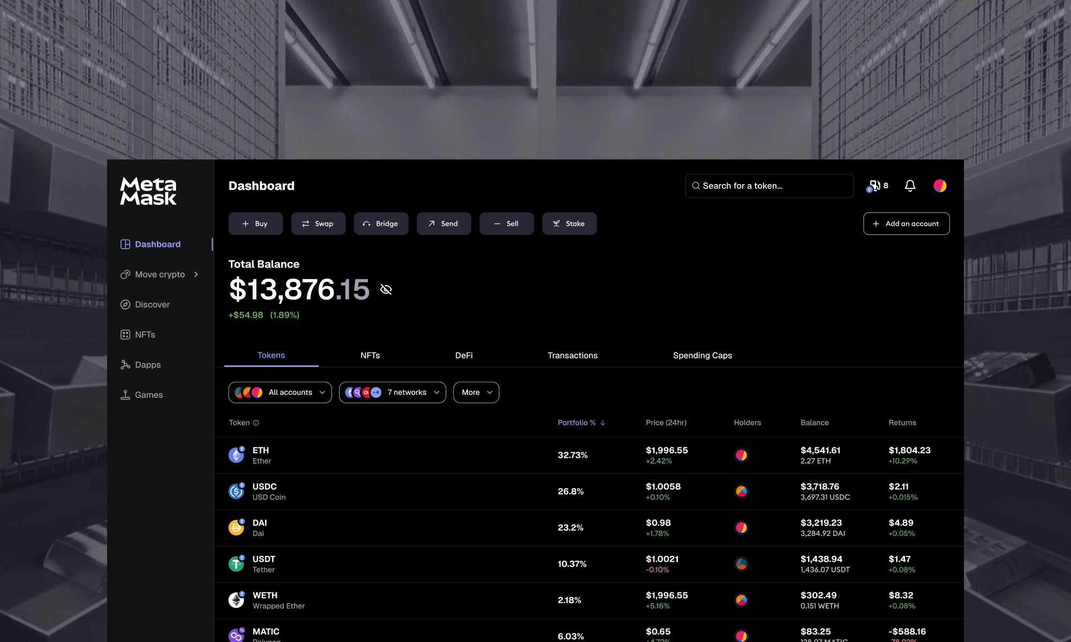
Task: Click the +$54.98 balance change text
Action: click(246, 315)
